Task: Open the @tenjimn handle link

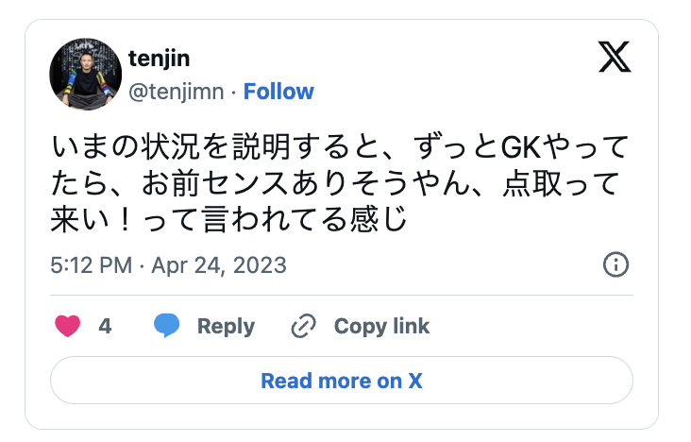Action: pos(175,92)
